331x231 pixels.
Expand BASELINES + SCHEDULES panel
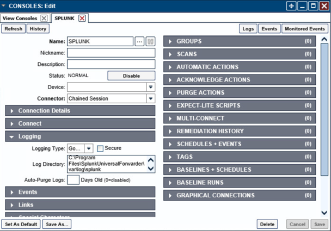pyautogui.click(x=240, y=170)
